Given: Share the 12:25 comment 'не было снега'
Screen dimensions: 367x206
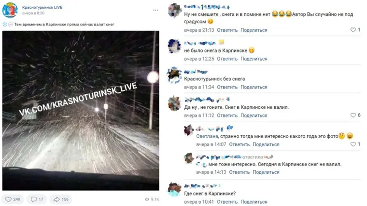Looking at the screenshot, I should pyautogui.click(x=254, y=59).
